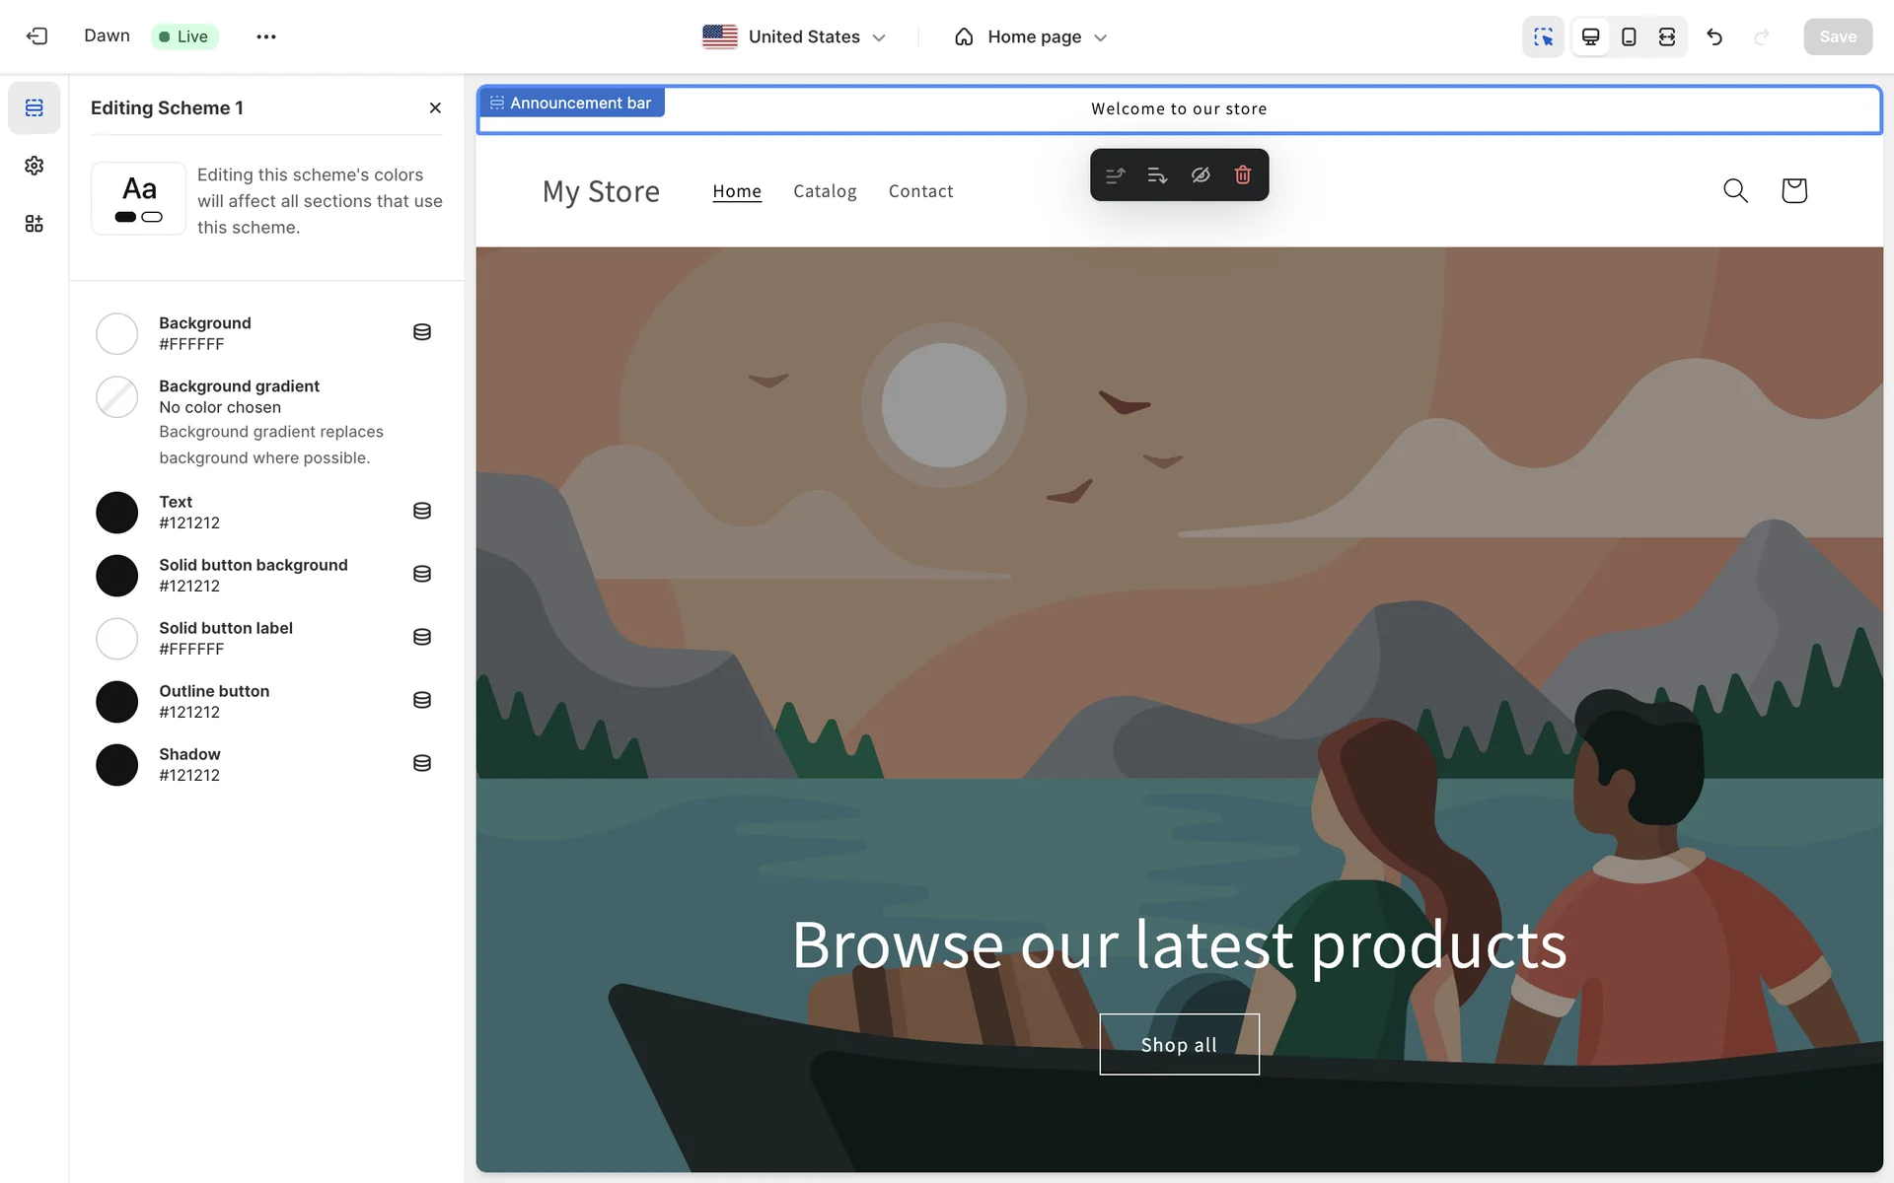Toggle the section inspector mode
1894x1183 pixels.
coord(1543,36)
